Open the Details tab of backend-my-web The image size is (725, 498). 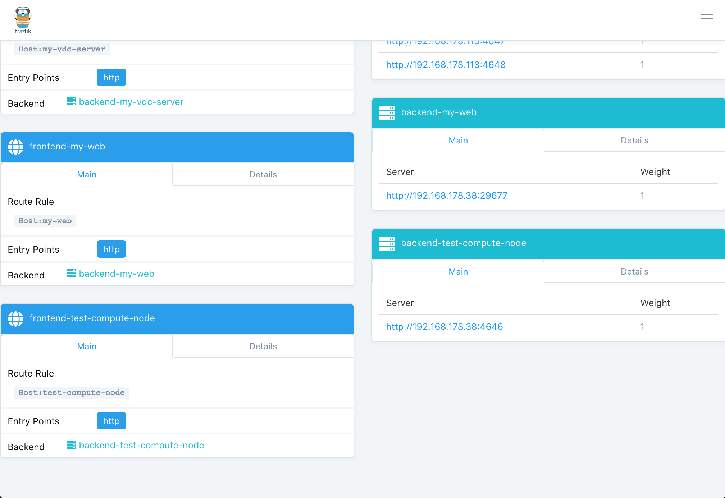click(634, 140)
